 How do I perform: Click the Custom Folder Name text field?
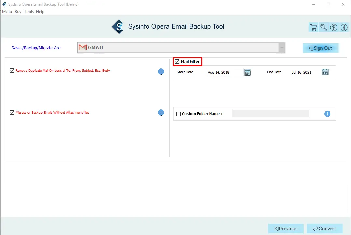(x=271, y=114)
